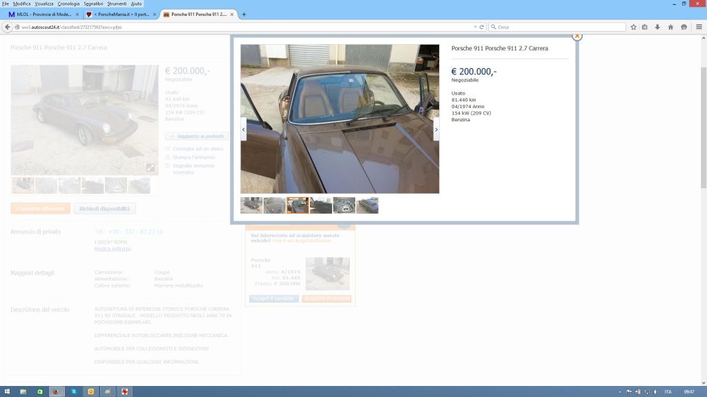
Task: Select first lightbox thumbnail of car side
Action: click(x=251, y=205)
